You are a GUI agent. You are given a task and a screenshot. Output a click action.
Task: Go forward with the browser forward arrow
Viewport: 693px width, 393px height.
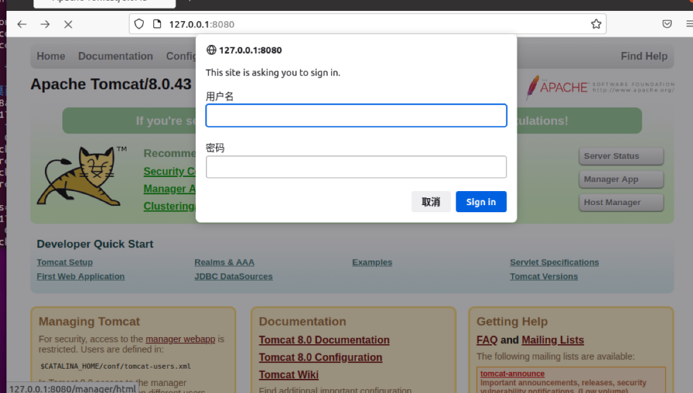point(45,24)
